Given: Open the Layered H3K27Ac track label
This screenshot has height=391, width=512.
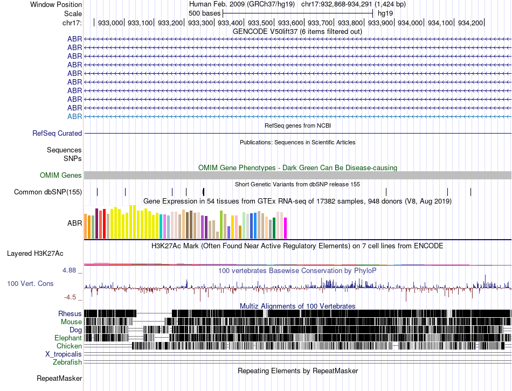Looking at the screenshot, I should 35,253.
